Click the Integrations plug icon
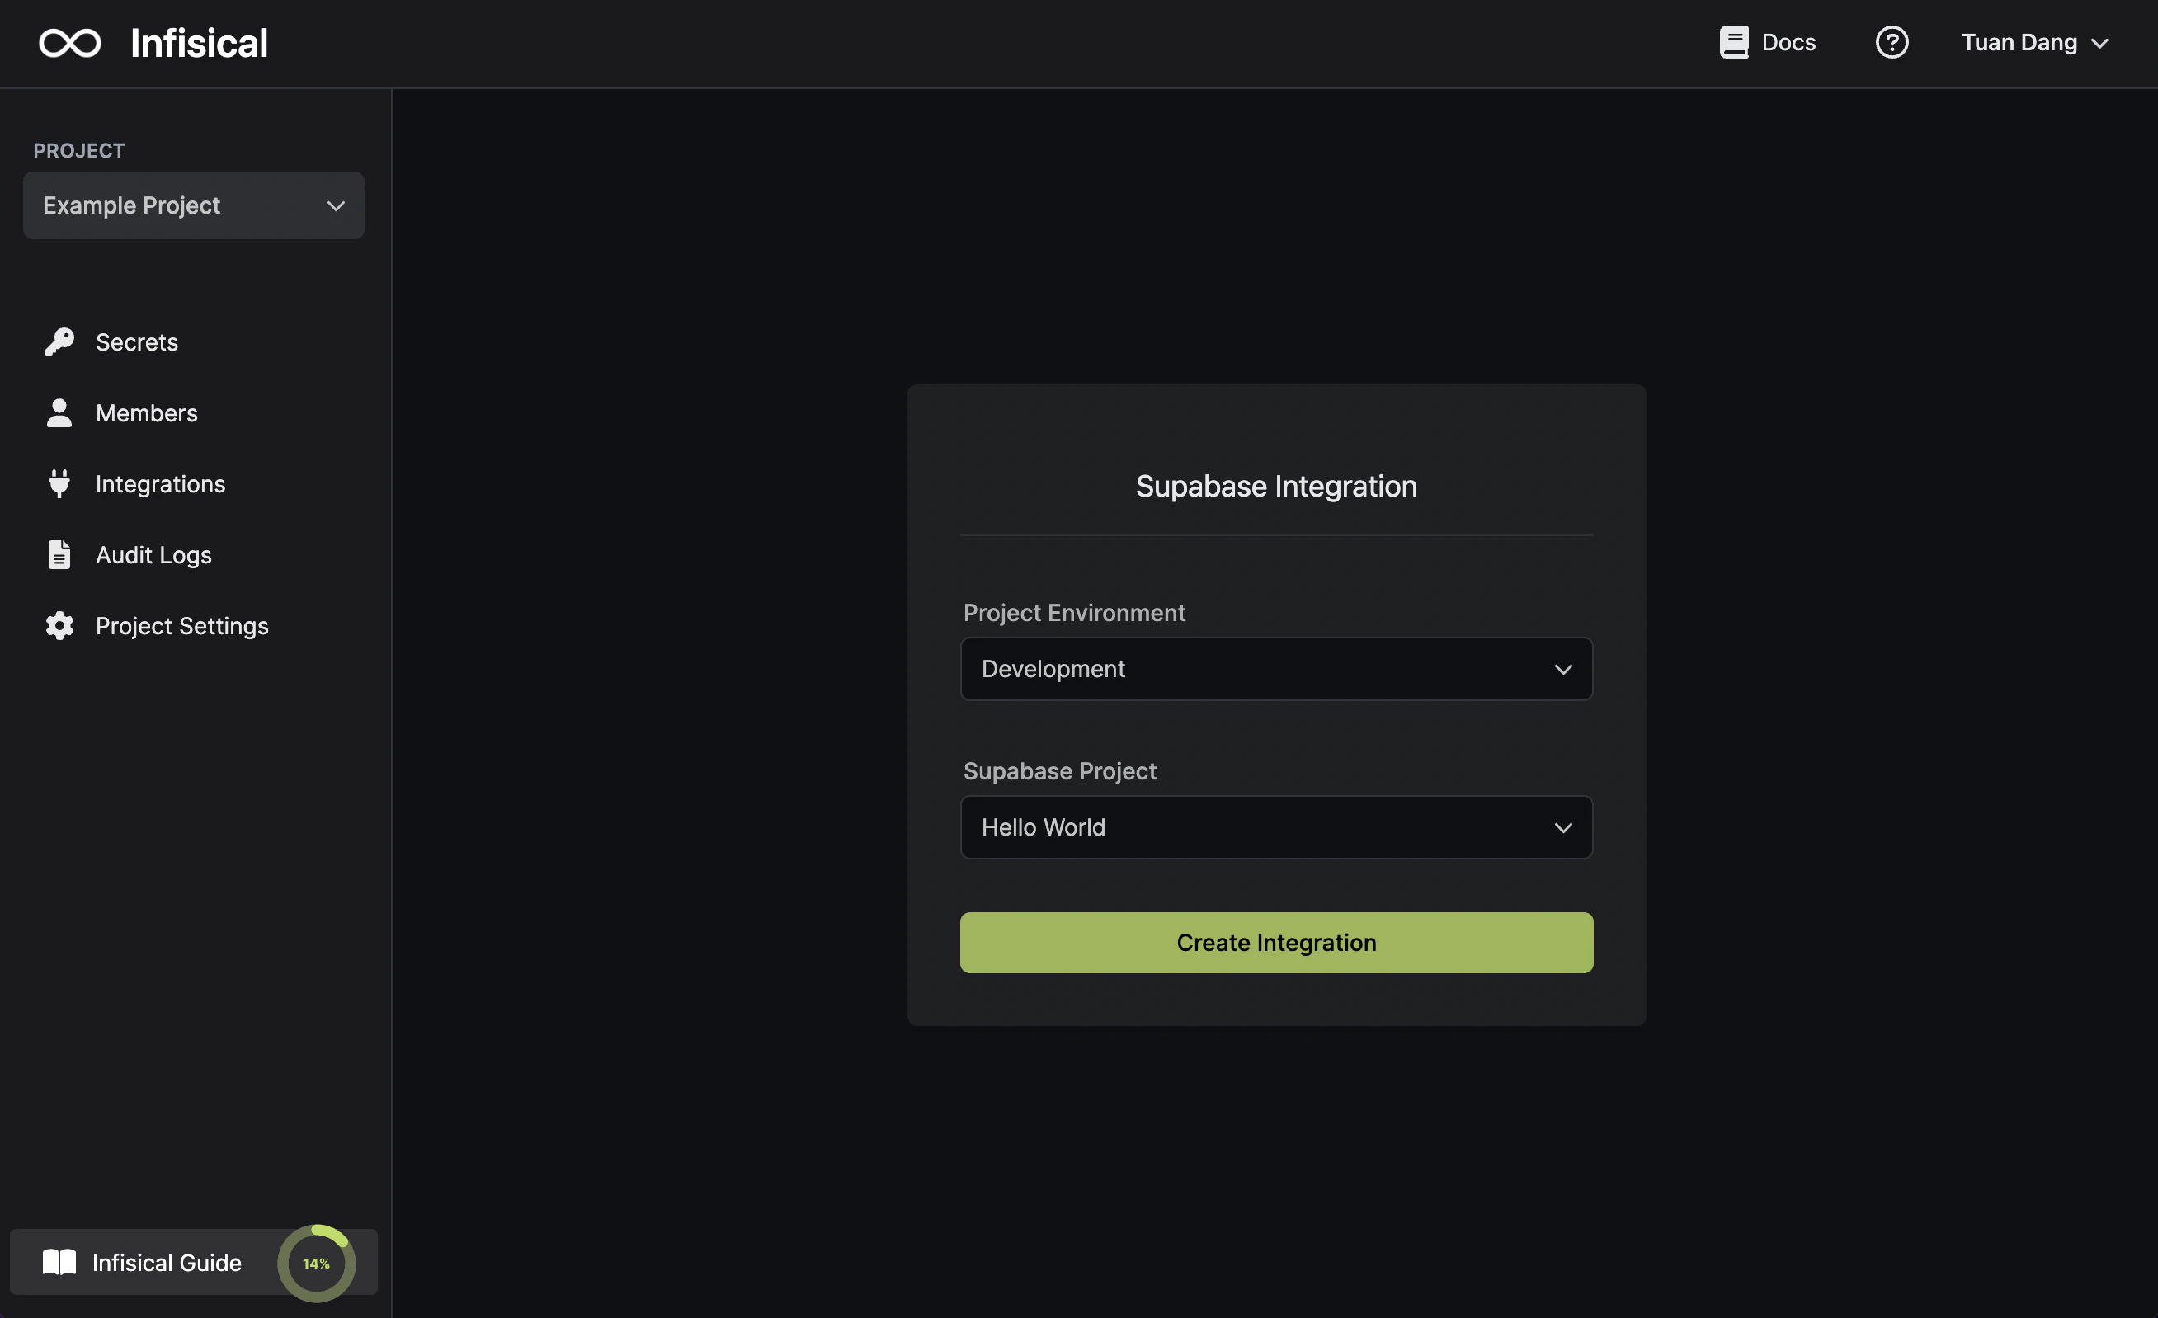 click(59, 483)
